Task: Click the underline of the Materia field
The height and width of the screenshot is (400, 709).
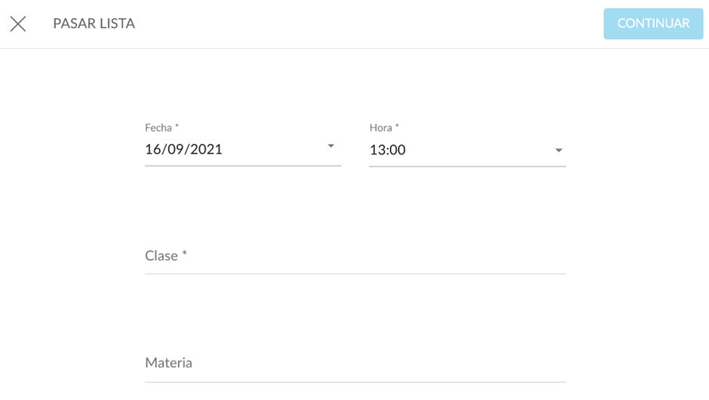Action: 354,381
